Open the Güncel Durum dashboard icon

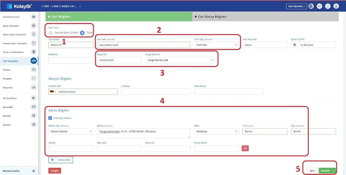pyautogui.click(x=34, y=17)
